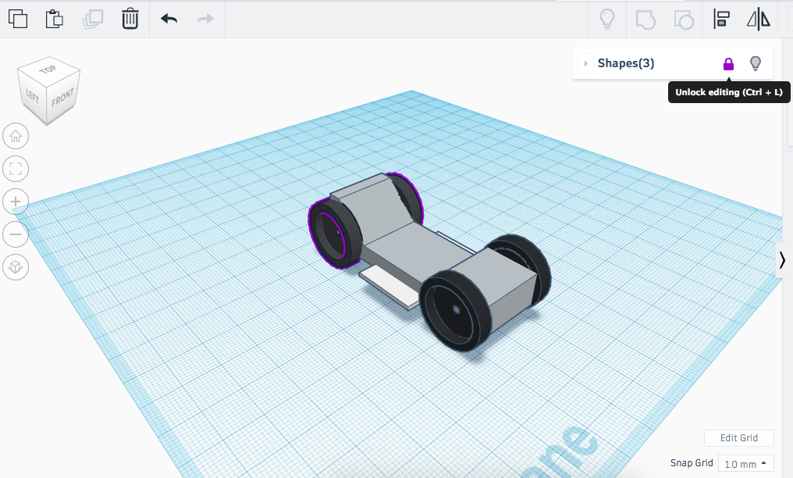Fit all in view icon
Image resolution: width=793 pixels, height=478 pixels.
click(x=16, y=169)
